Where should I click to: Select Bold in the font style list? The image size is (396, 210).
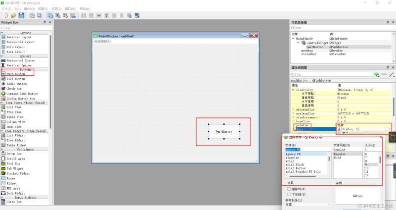pos(338,157)
